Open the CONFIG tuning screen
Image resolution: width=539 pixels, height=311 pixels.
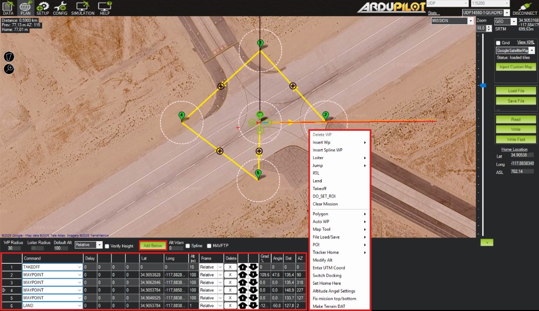tap(60, 8)
